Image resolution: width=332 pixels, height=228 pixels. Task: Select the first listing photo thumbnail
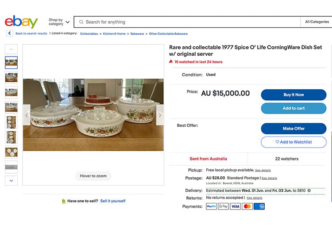(x=11, y=62)
